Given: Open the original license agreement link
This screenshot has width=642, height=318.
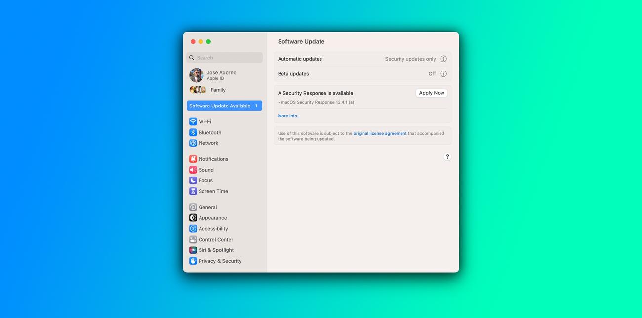Looking at the screenshot, I should pyautogui.click(x=380, y=133).
